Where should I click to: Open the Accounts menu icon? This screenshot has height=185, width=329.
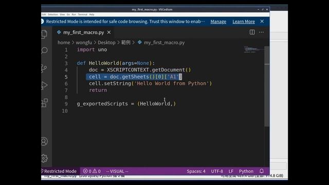[x=44, y=141]
